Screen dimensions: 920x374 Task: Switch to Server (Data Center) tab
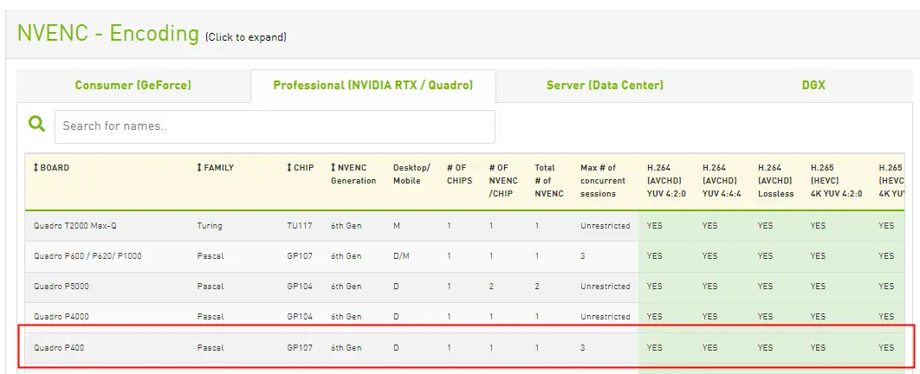coord(605,85)
